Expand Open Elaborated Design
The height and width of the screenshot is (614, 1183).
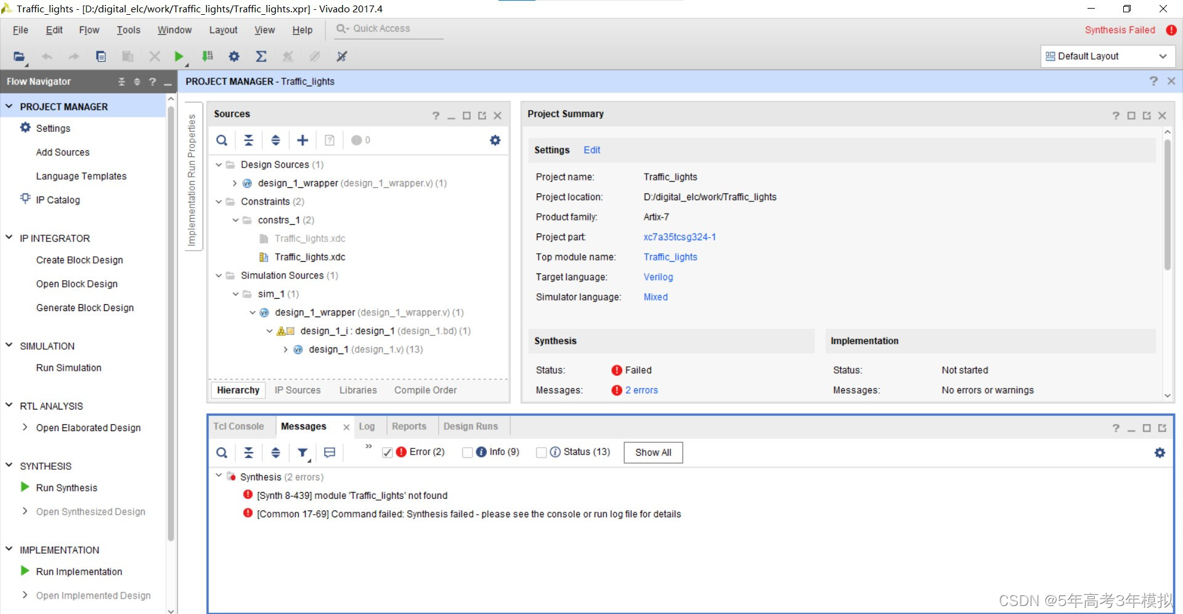coord(25,427)
